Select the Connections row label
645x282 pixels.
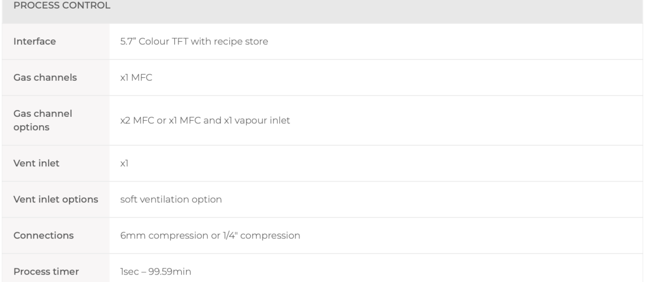[x=44, y=235]
